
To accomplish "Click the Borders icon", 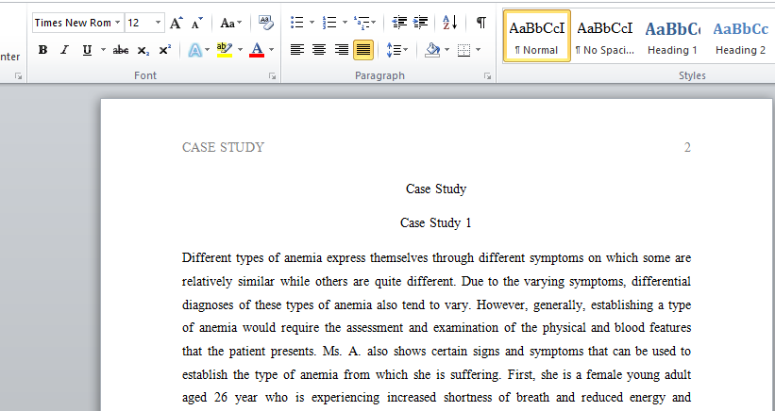I will 463,50.
